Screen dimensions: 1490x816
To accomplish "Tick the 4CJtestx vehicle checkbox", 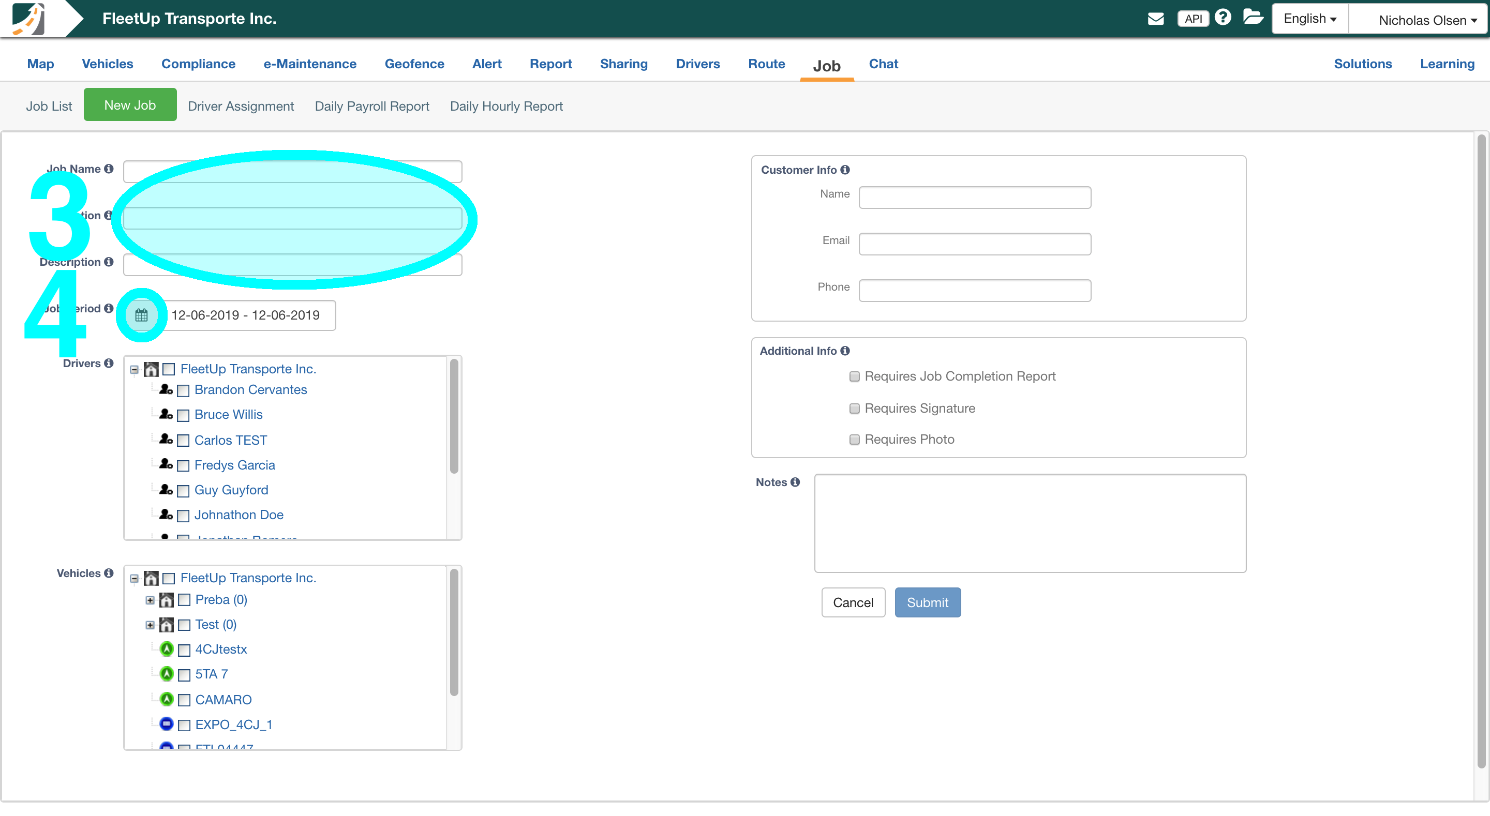I will [185, 650].
